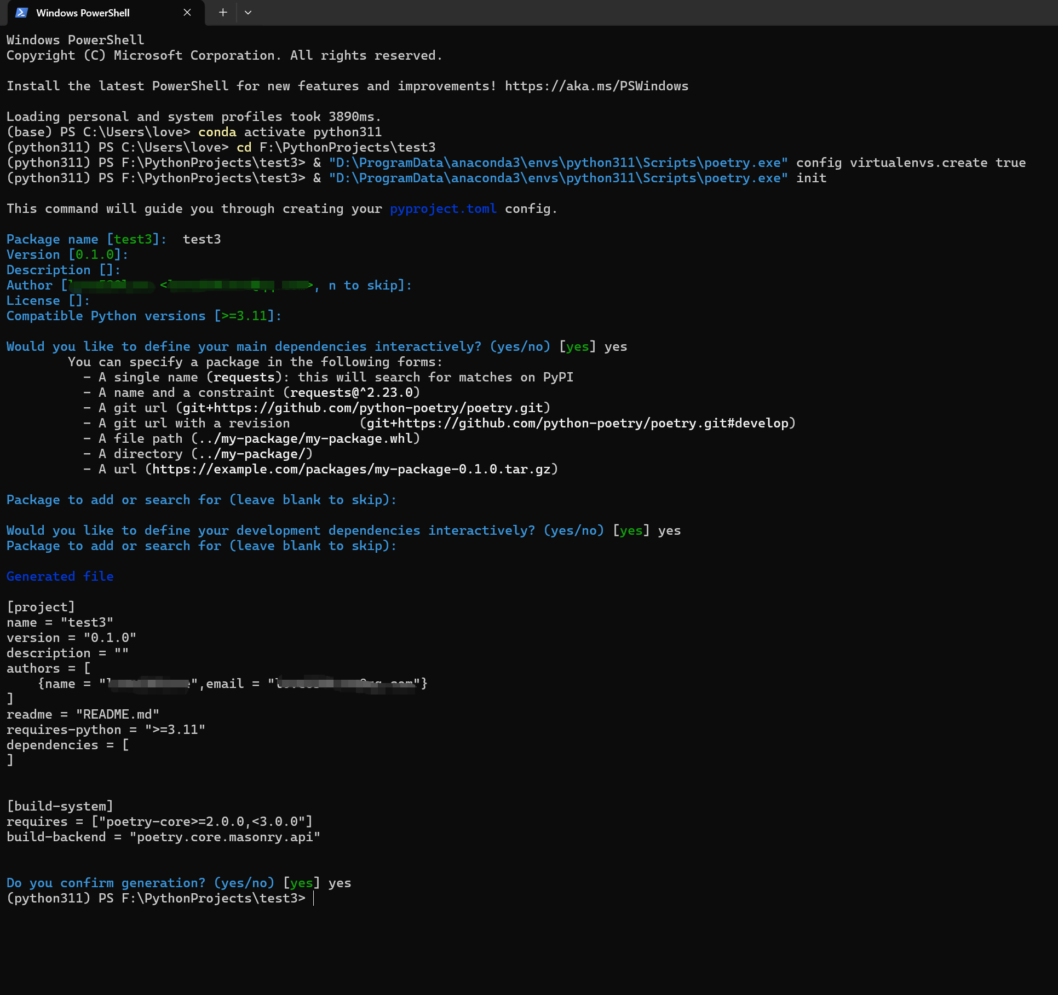Click the 'Package name [test3]' prompt line
1058x995 pixels.
(86, 239)
